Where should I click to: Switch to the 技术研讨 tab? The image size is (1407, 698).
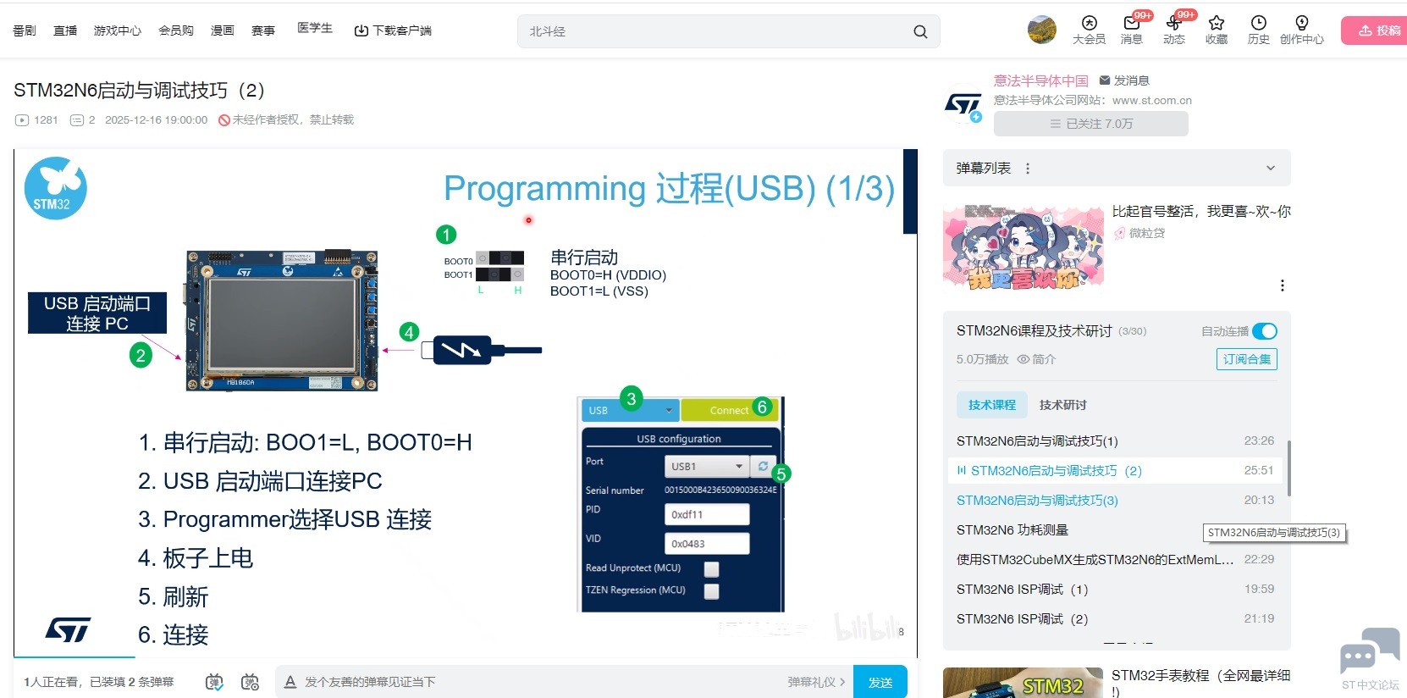tap(1062, 405)
